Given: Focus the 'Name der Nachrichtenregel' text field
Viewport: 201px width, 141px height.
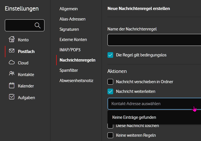Looking at the screenshot, I should click(154, 40).
